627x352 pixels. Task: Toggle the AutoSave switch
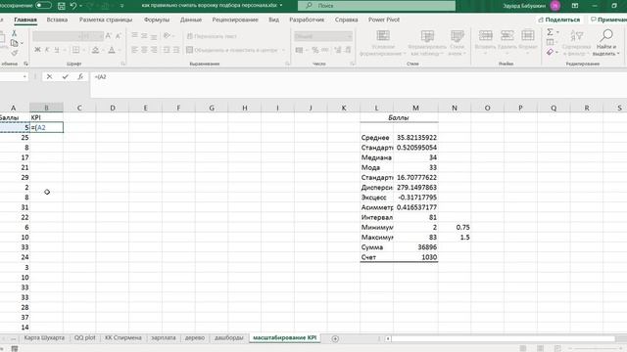pyautogui.click(x=43, y=6)
